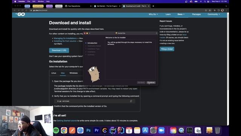Image resolution: width=241 pixels, height=136 pixels.
Task: Open the browser profile avatar
Action: pos(223,10)
